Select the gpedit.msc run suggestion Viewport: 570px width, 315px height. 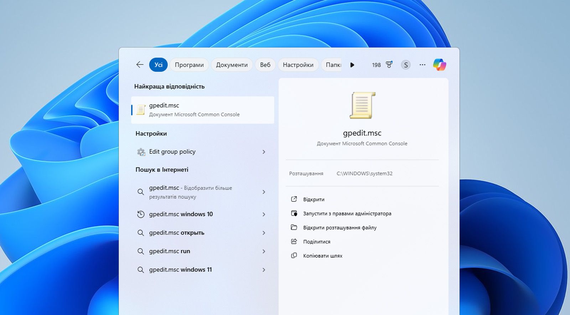[x=203, y=251]
